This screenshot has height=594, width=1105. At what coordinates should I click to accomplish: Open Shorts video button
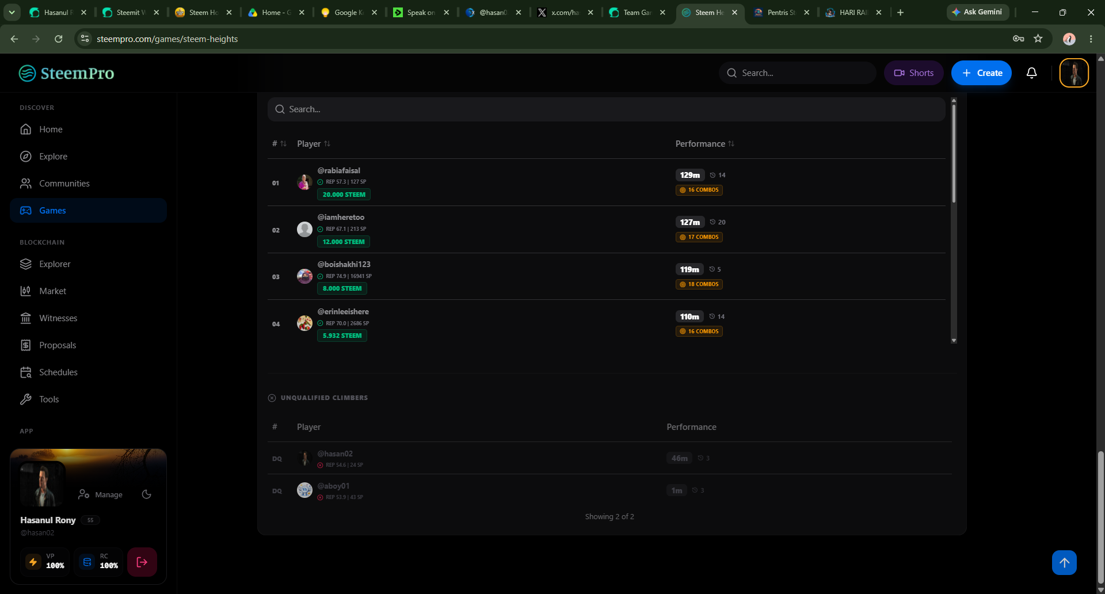(913, 73)
